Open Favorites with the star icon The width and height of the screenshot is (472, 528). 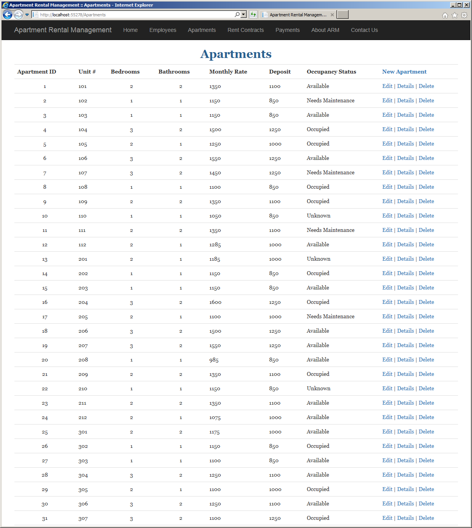pos(454,15)
